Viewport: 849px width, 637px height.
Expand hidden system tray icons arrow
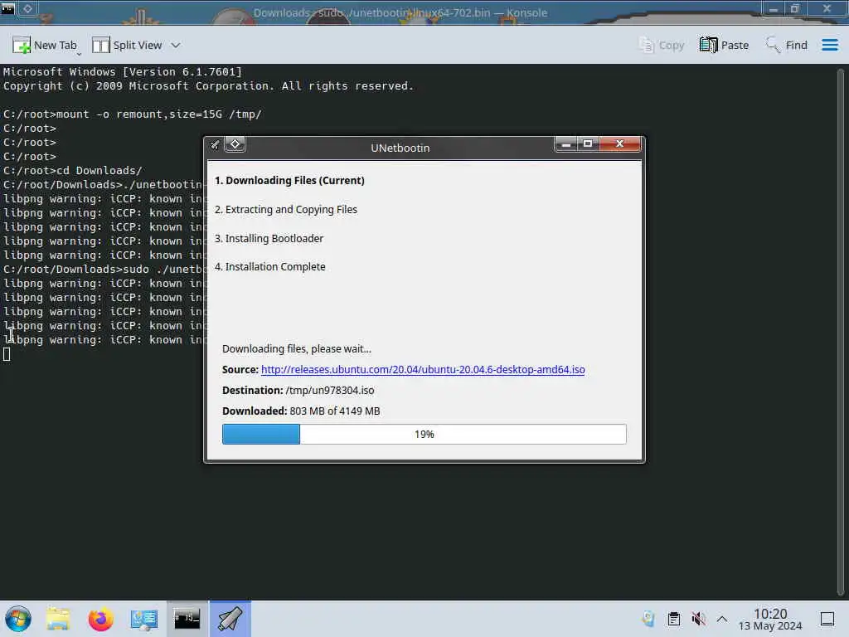pyautogui.click(x=722, y=619)
